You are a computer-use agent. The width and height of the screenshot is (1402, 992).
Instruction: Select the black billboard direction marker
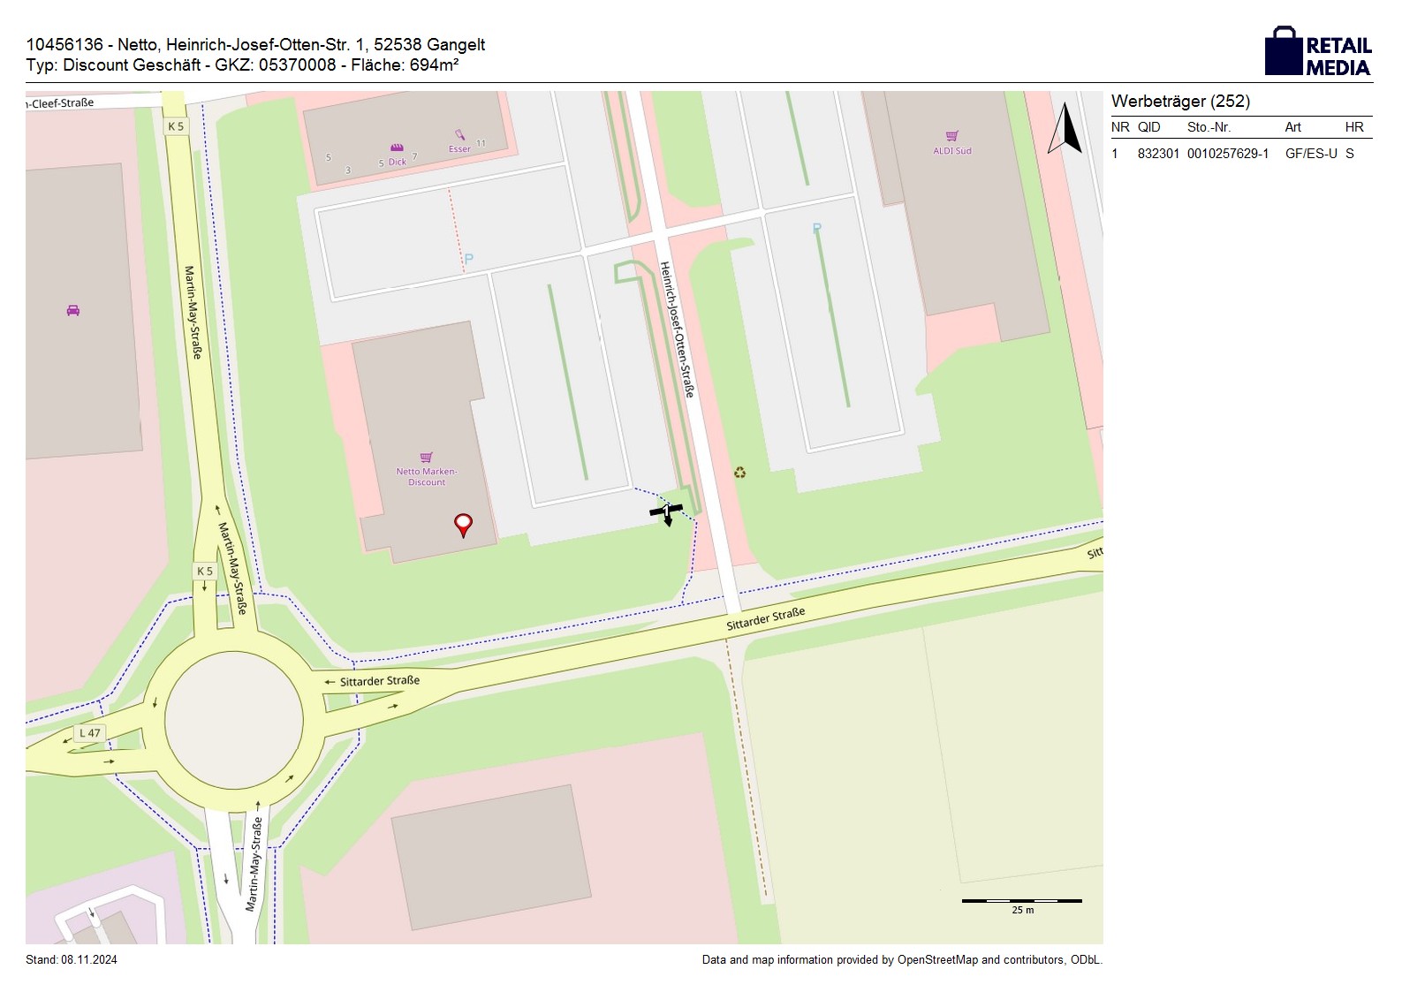pyautogui.click(x=666, y=512)
